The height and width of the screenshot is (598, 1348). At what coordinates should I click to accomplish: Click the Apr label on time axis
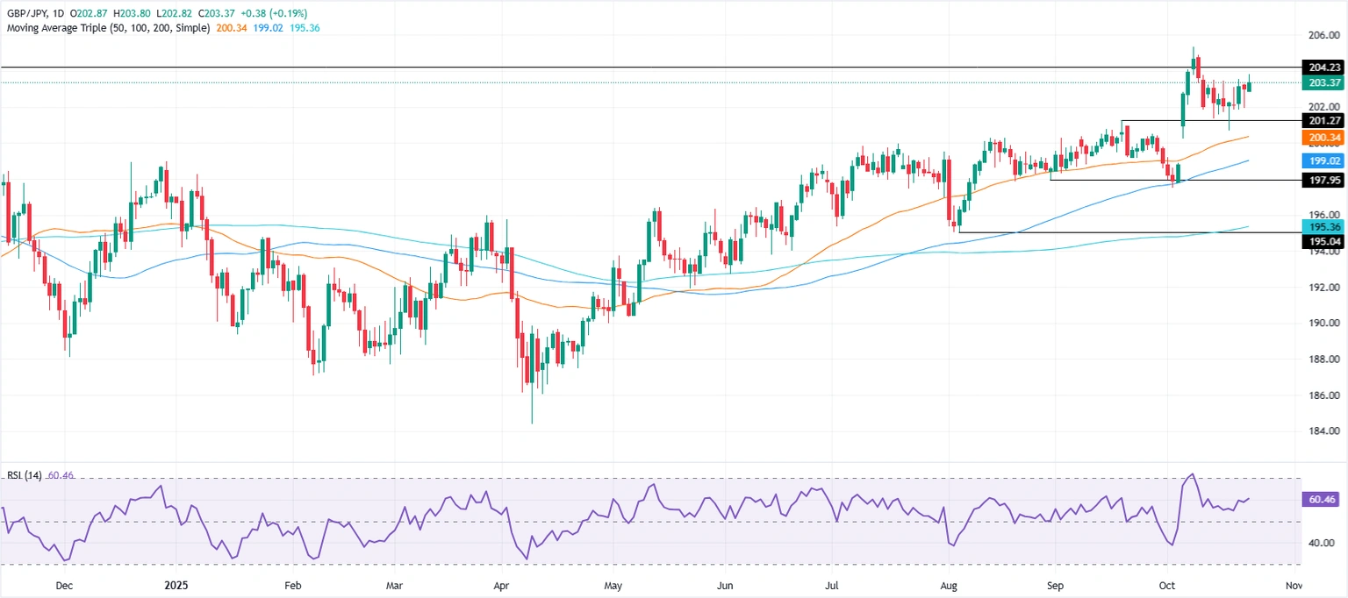501,583
